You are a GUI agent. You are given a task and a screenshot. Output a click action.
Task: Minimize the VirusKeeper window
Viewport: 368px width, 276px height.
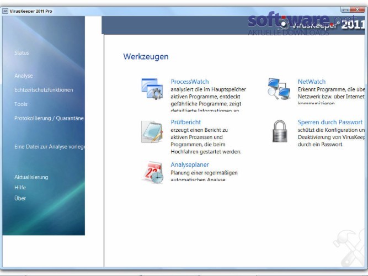[x=345, y=9]
